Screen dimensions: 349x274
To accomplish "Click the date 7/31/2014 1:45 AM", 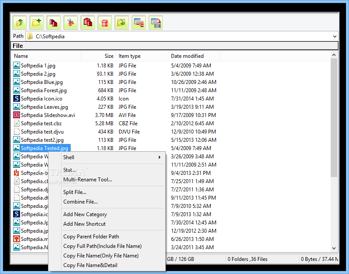I will pyautogui.click(x=192, y=98).
